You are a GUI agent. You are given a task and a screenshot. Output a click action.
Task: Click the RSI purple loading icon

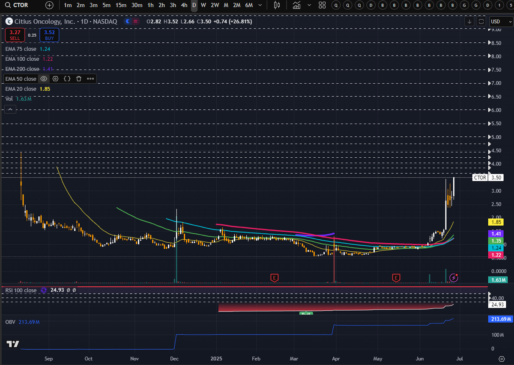pyautogui.click(x=43, y=290)
